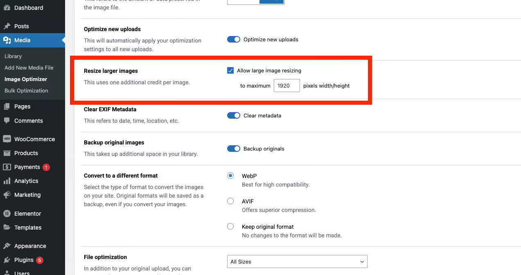Select the AVIF format radio button
Viewport: 521px width, 275px height.
(230, 201)
